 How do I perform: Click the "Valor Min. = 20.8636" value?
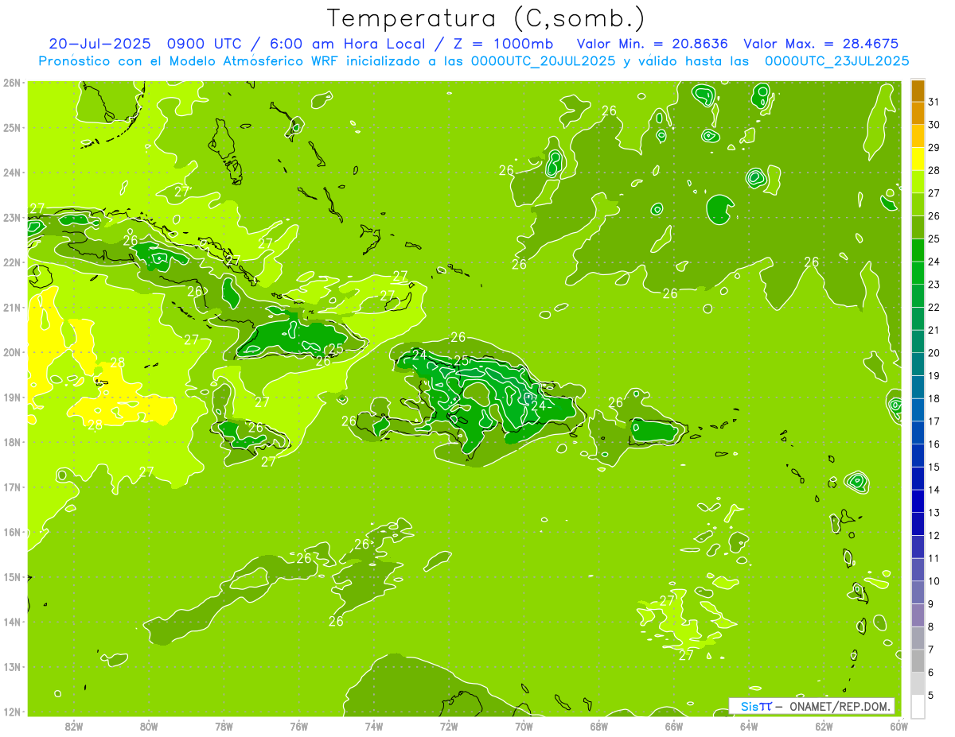tap(652, 44)
